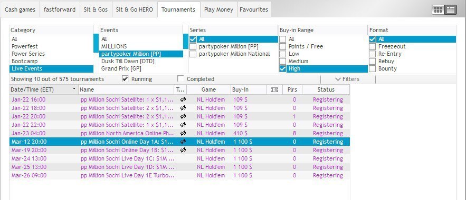This screenshot has width=466, height=200.
Task: Sort by the Plrs column header
Action: pos(292,90)
